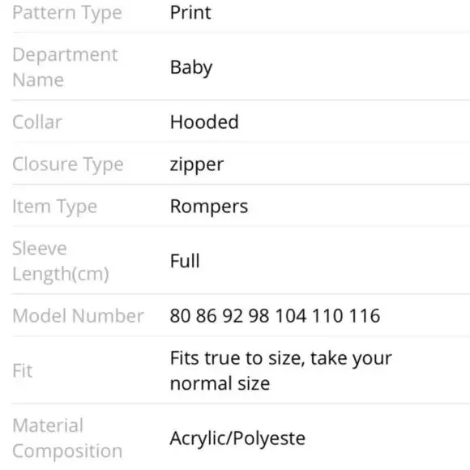Click the Department Name label
The height and width of the screenshot is (470, 470).
tap(65, 67)
